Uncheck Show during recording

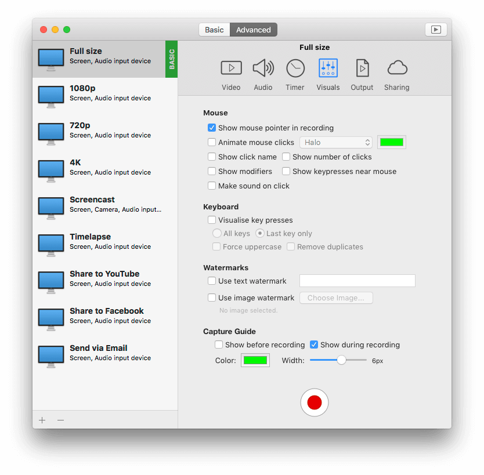coord(314,345)
